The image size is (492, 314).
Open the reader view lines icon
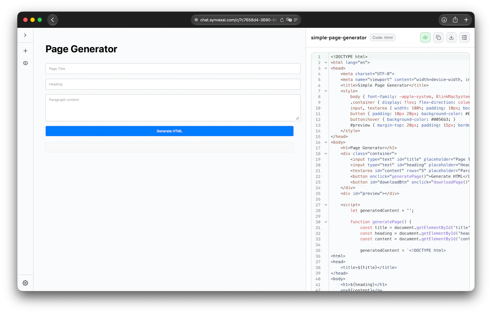[296, 20]
